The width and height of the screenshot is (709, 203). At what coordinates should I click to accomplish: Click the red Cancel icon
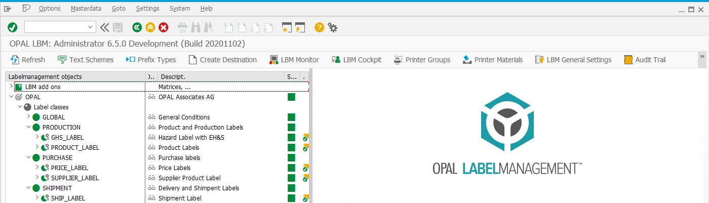tap(164, 27)
